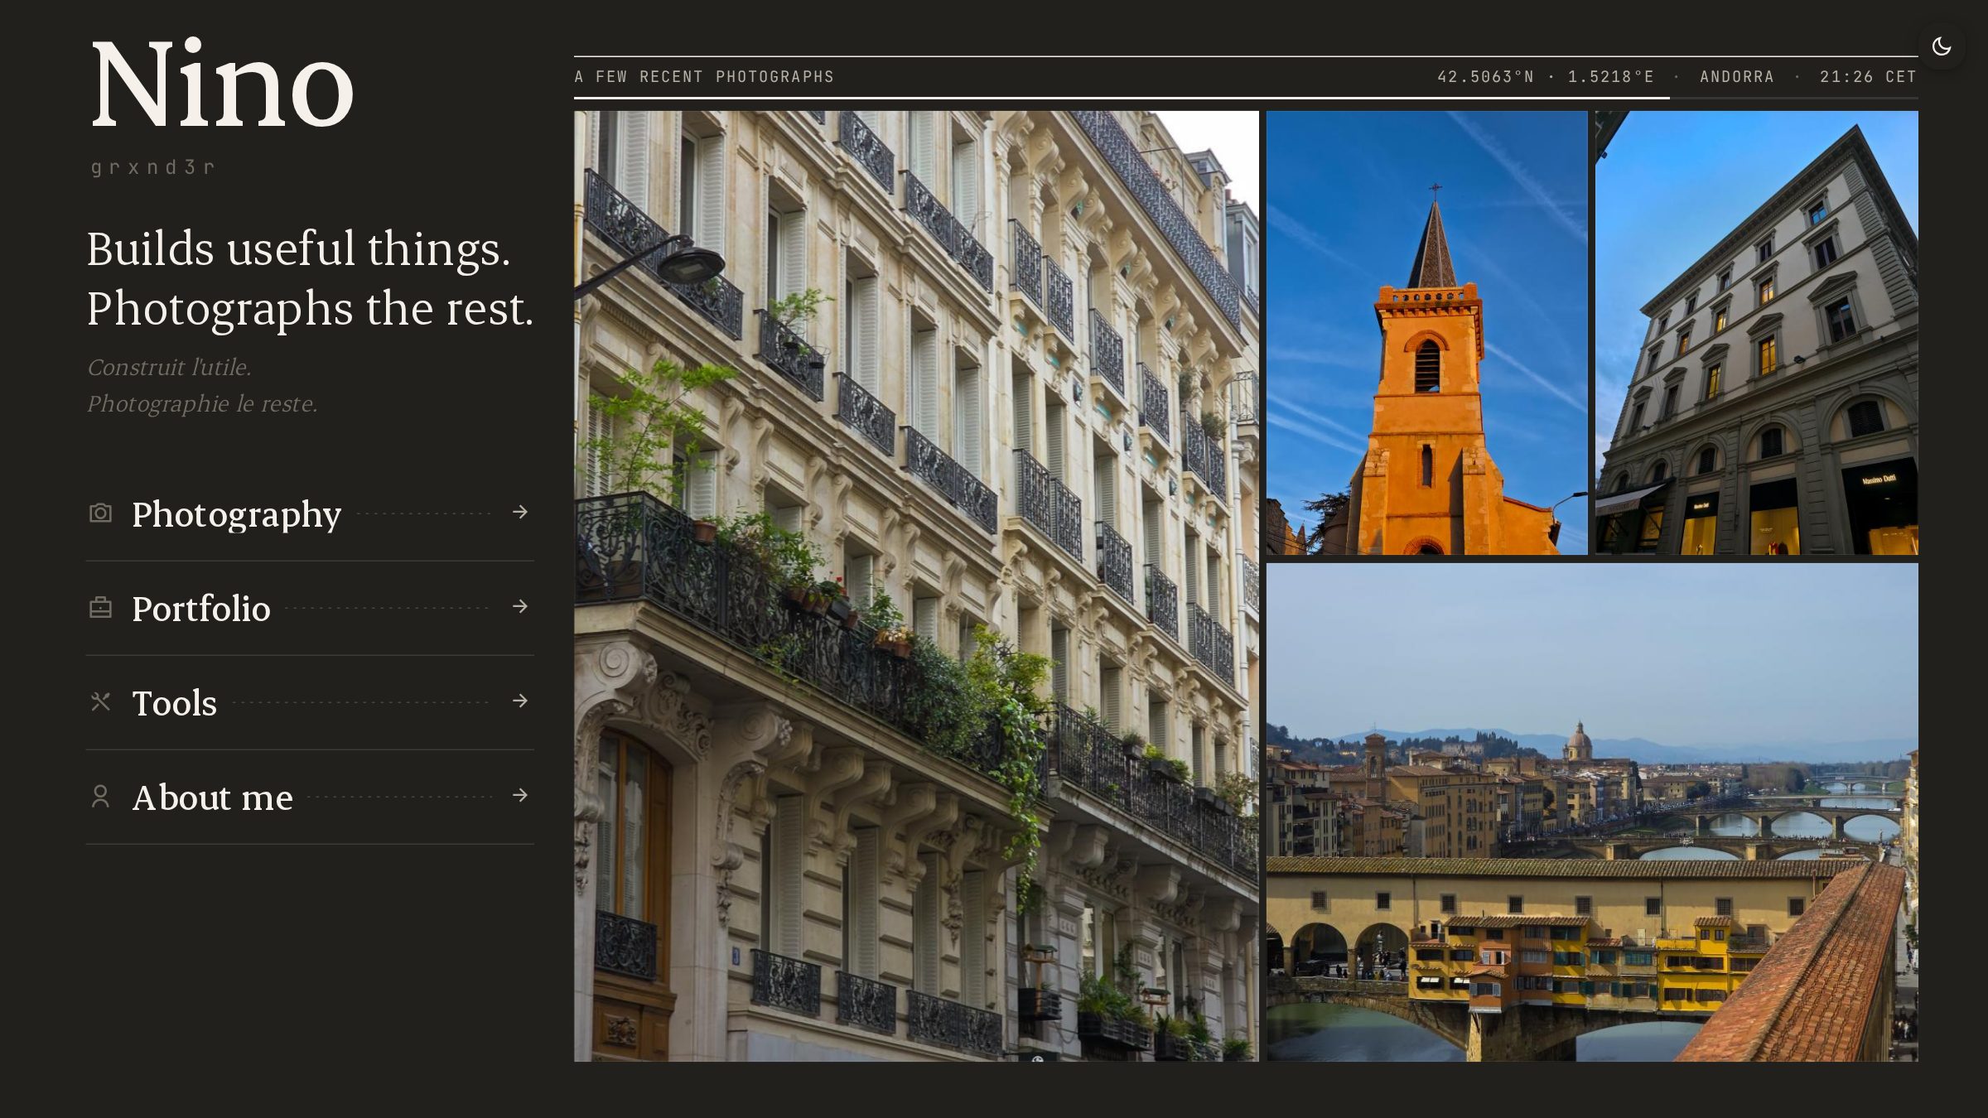1988x1118 pixels.
Task: Click the crossed tools icon beside Tools
Action: 100,702
